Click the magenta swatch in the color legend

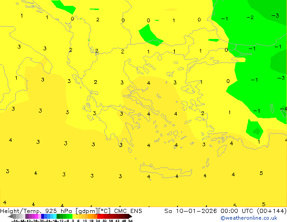tap(36, 216)
